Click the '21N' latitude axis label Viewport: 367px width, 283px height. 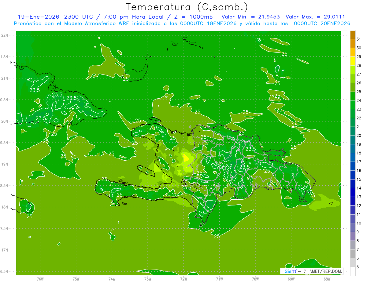click(4, 78)
